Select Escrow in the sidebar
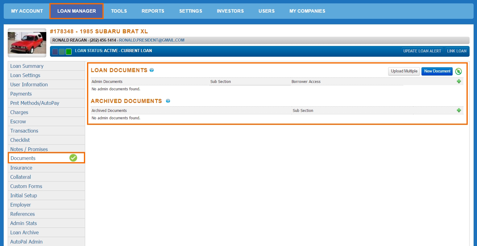 (46, 121)
